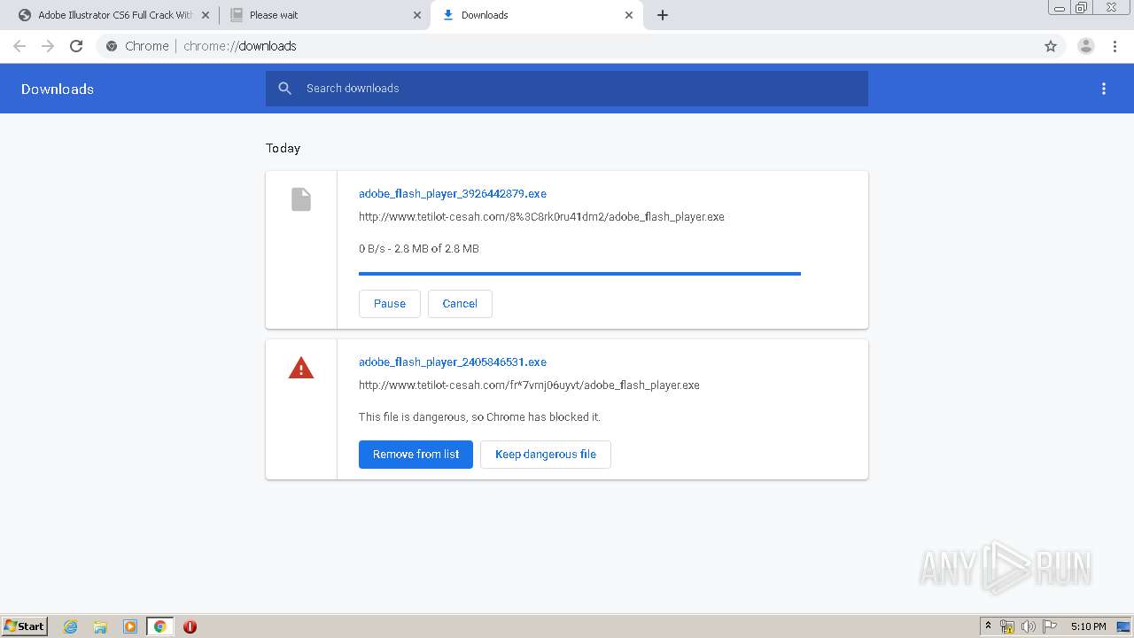
Task: Click Keep dangerous file button
Action: pyautogui.click(x=546, y=454)
